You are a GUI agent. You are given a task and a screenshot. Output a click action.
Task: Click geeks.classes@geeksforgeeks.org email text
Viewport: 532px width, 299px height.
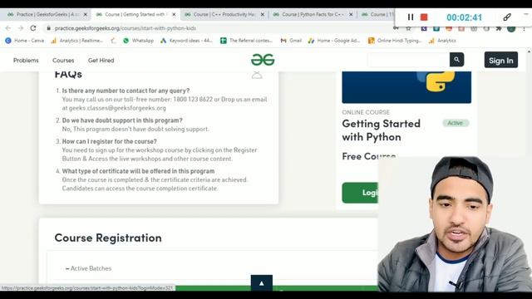click(117, 108)
